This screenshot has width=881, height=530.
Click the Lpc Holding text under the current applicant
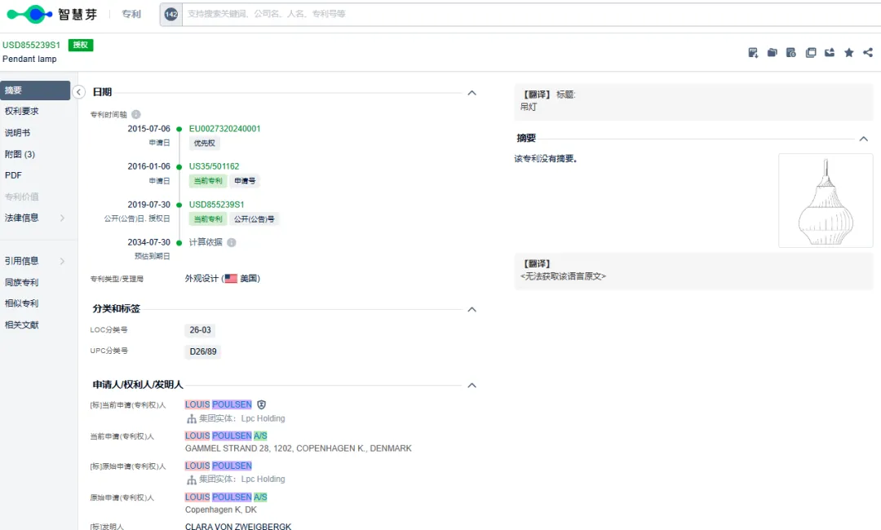[x=263, y=419]
